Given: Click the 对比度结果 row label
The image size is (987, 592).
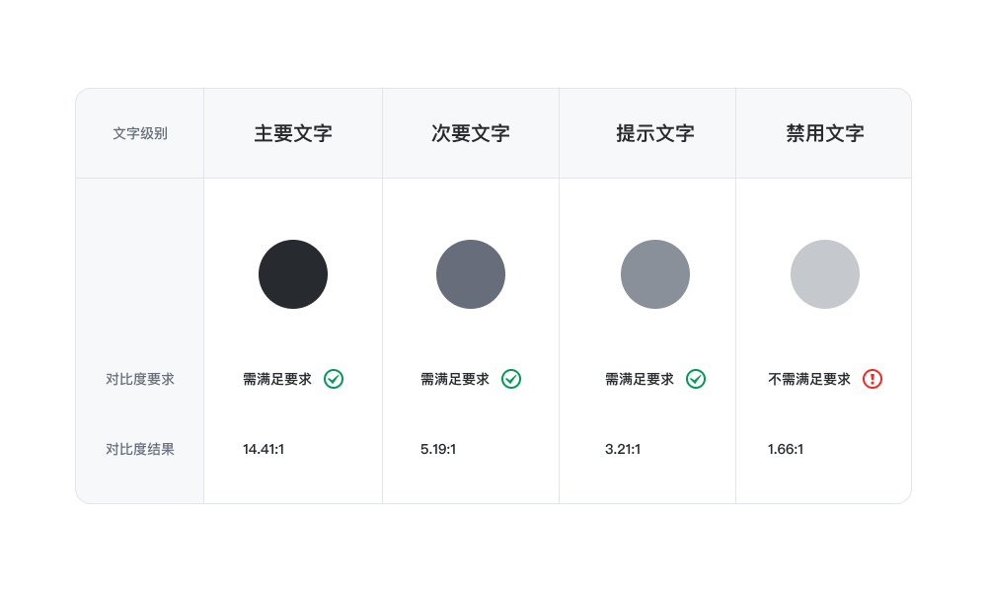Looking at the screenshot, I should coord(140,449).
